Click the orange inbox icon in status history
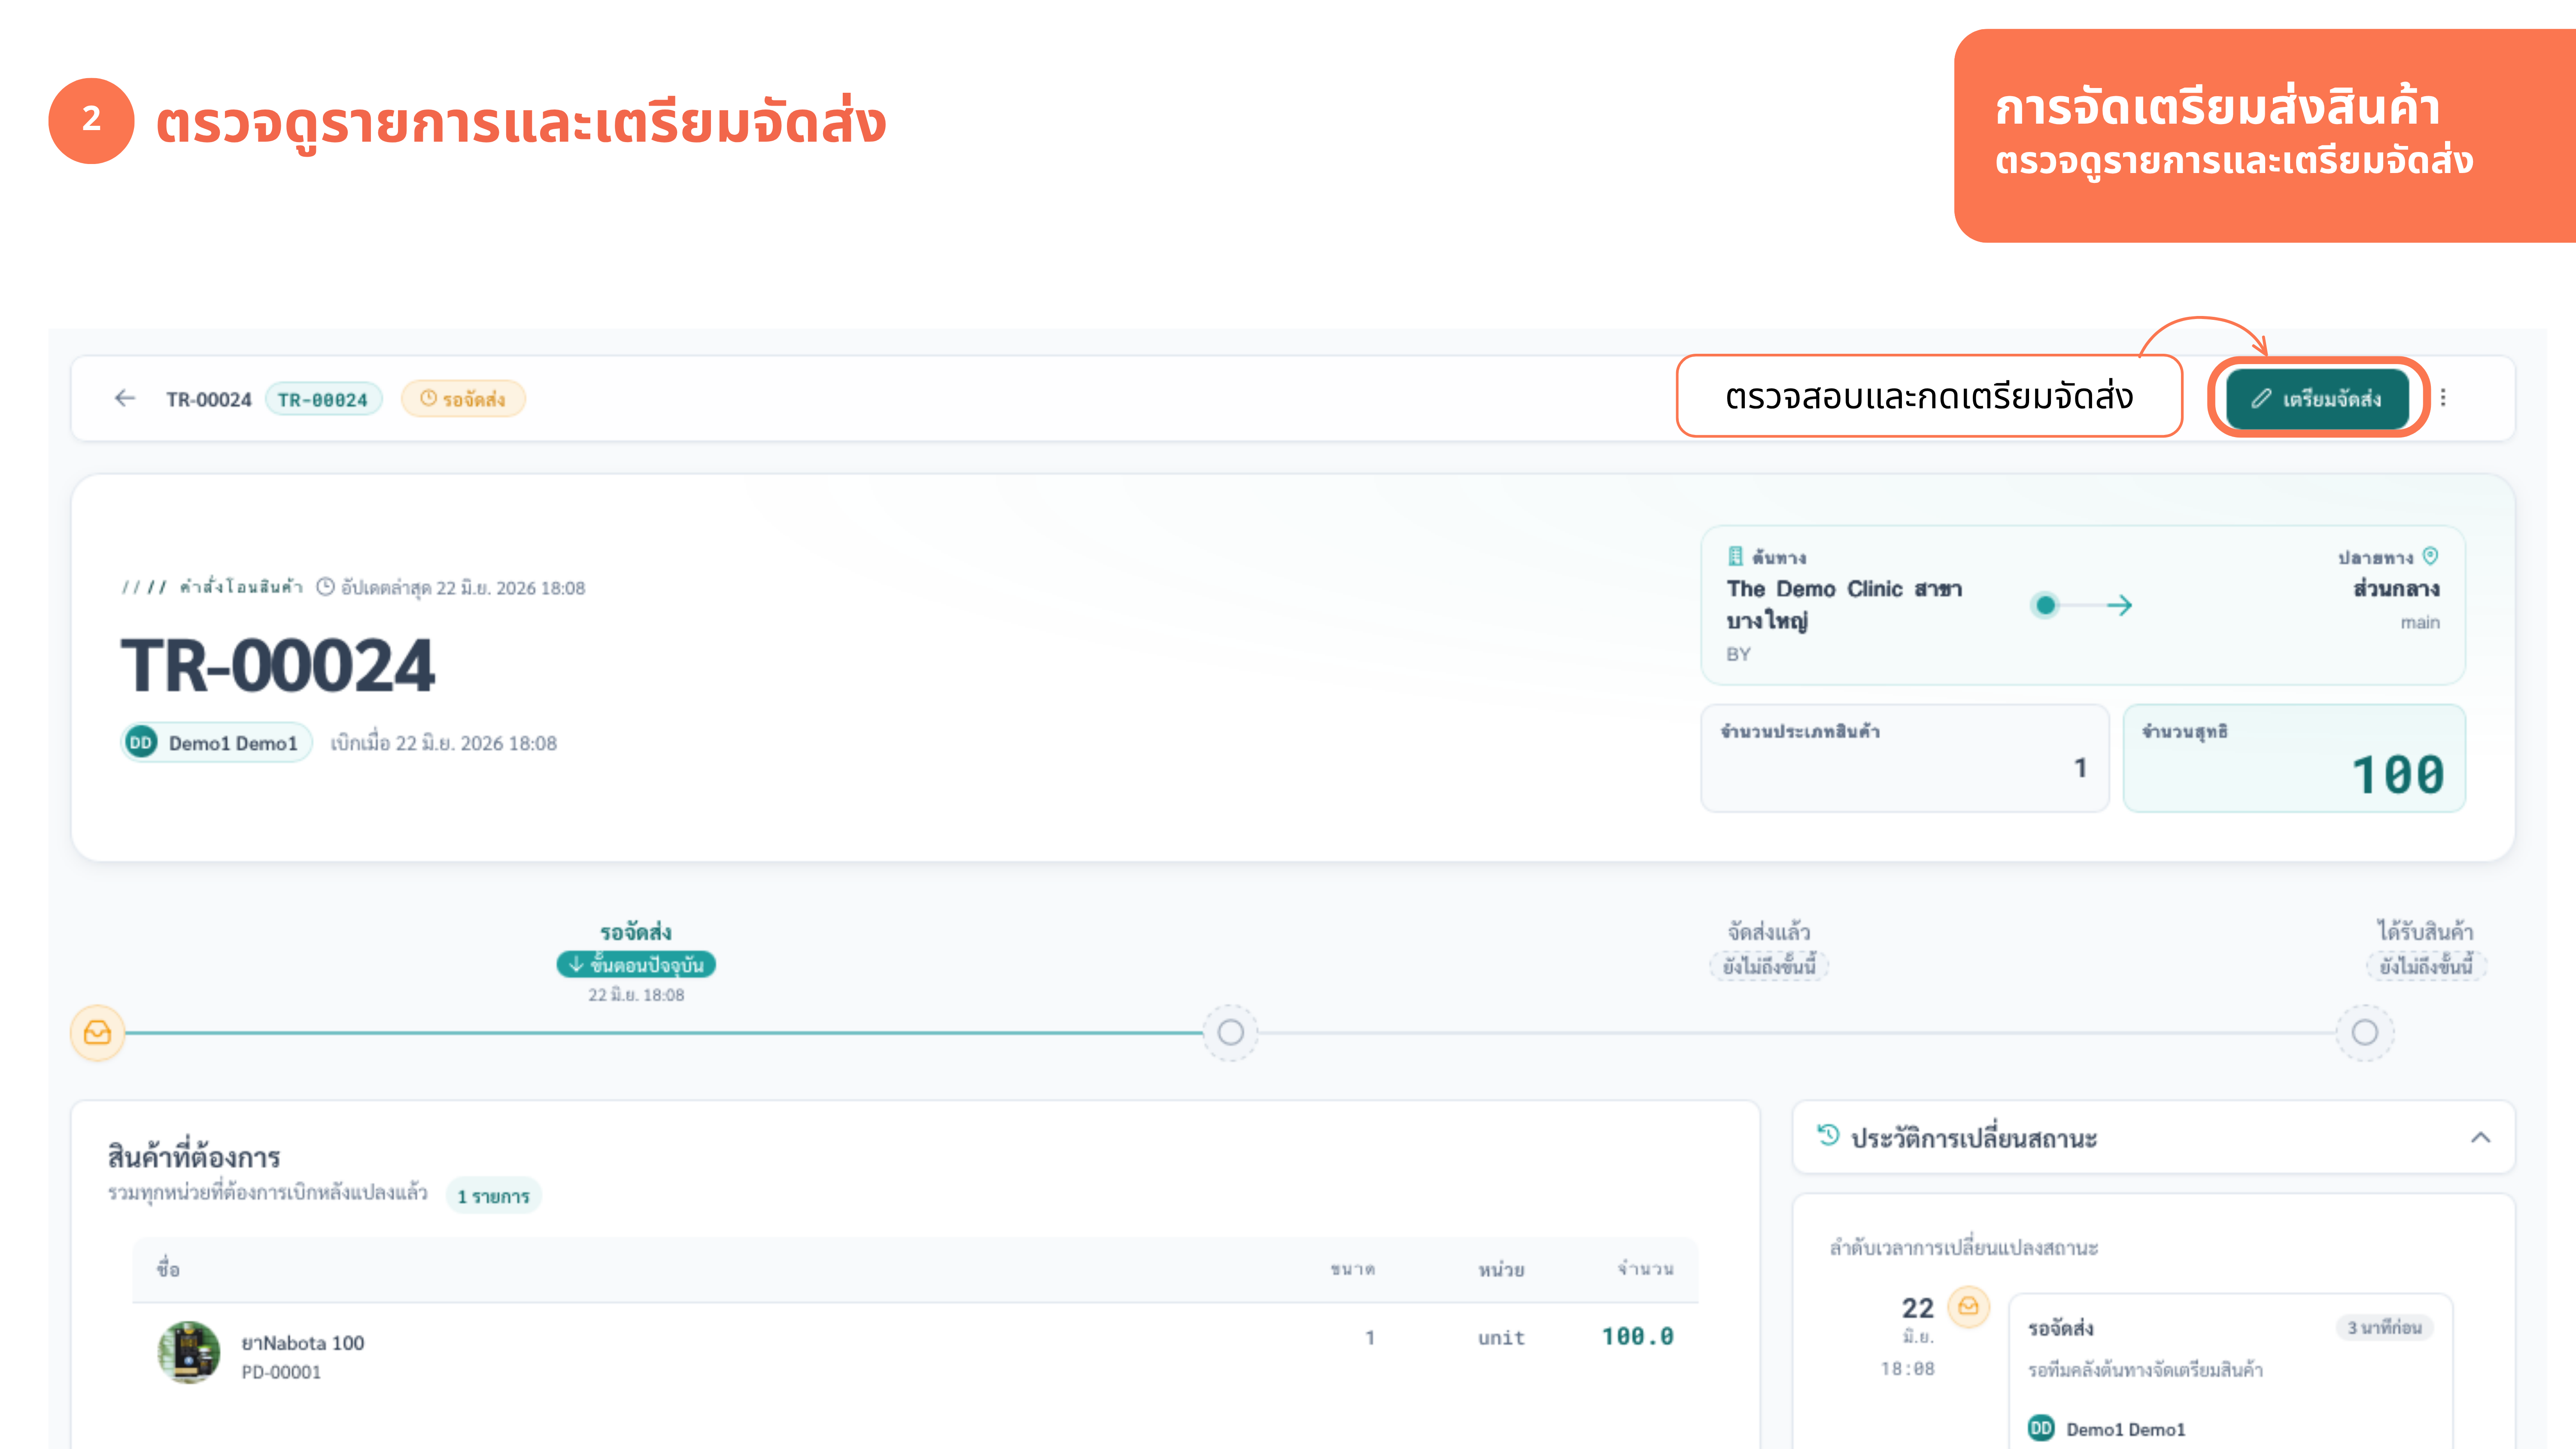 (1968, 1306)
